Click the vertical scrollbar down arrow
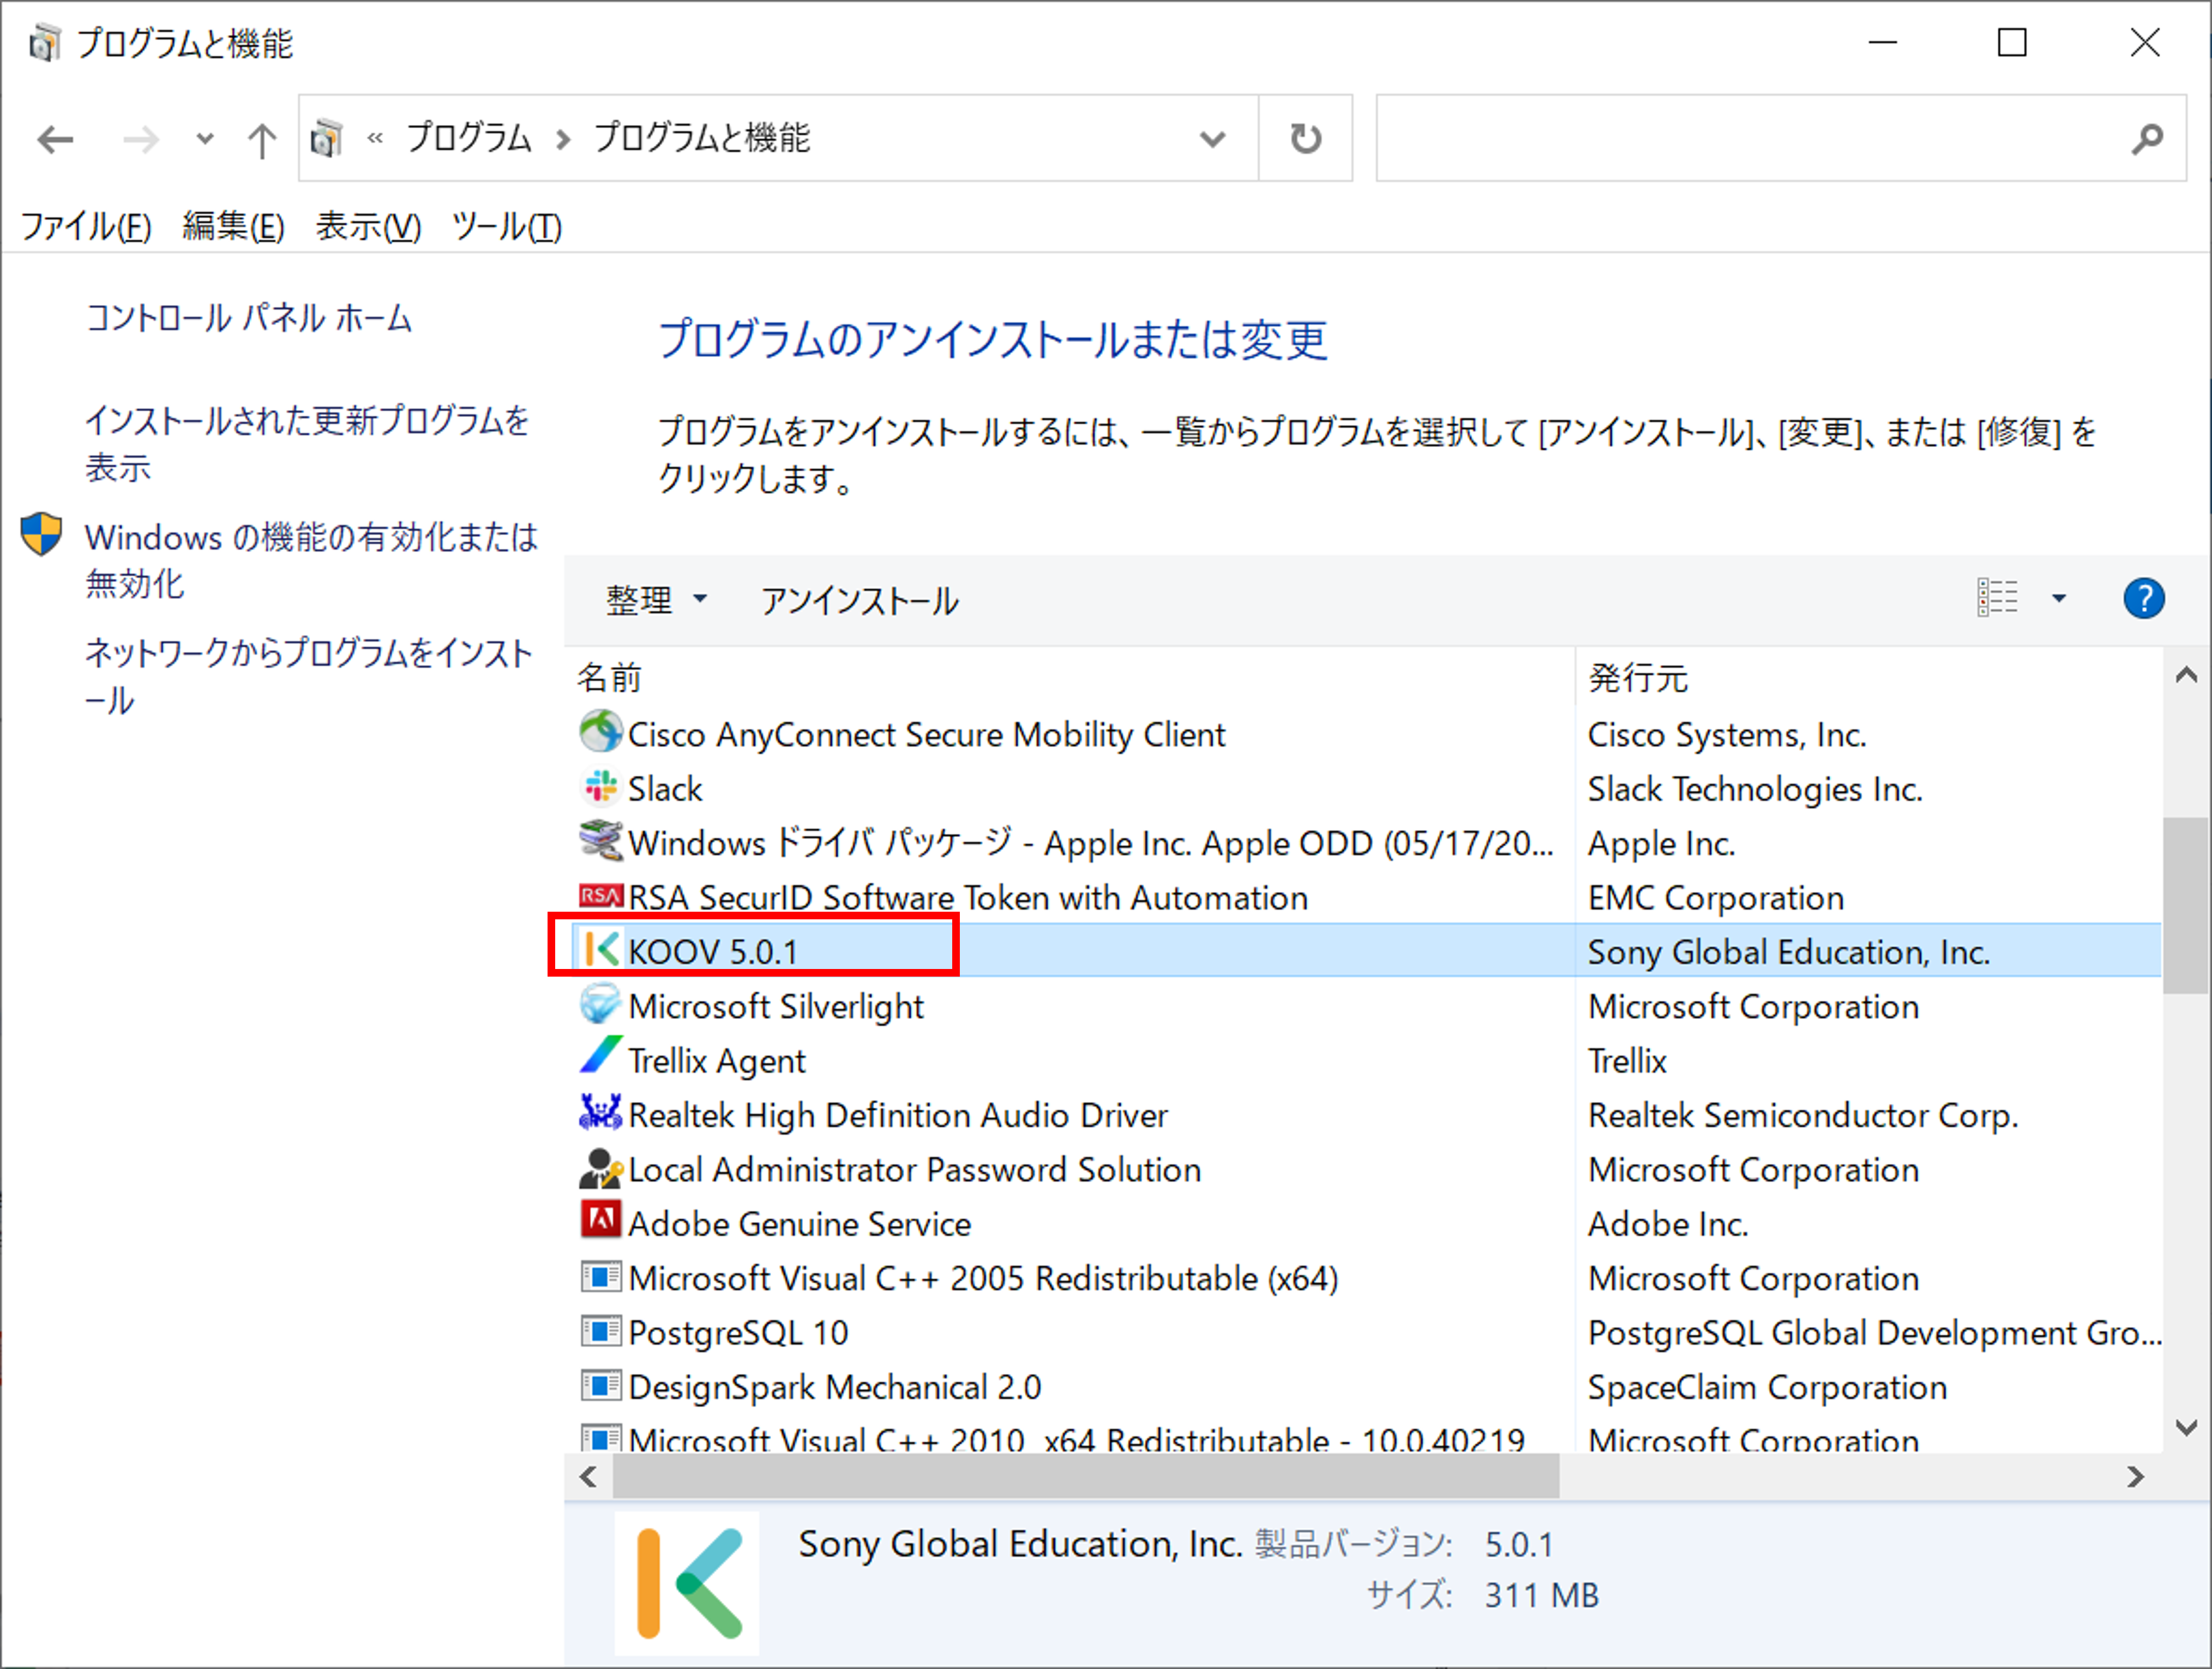 pyautogui.click(x=2186, y=1427)
